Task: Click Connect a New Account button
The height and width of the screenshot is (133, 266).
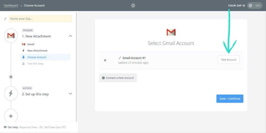Action: [x=118, y=78]
